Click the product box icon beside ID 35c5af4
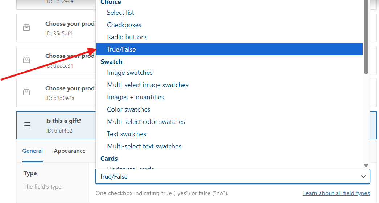The height and width of the screenshot is (203, 379). 26,27
